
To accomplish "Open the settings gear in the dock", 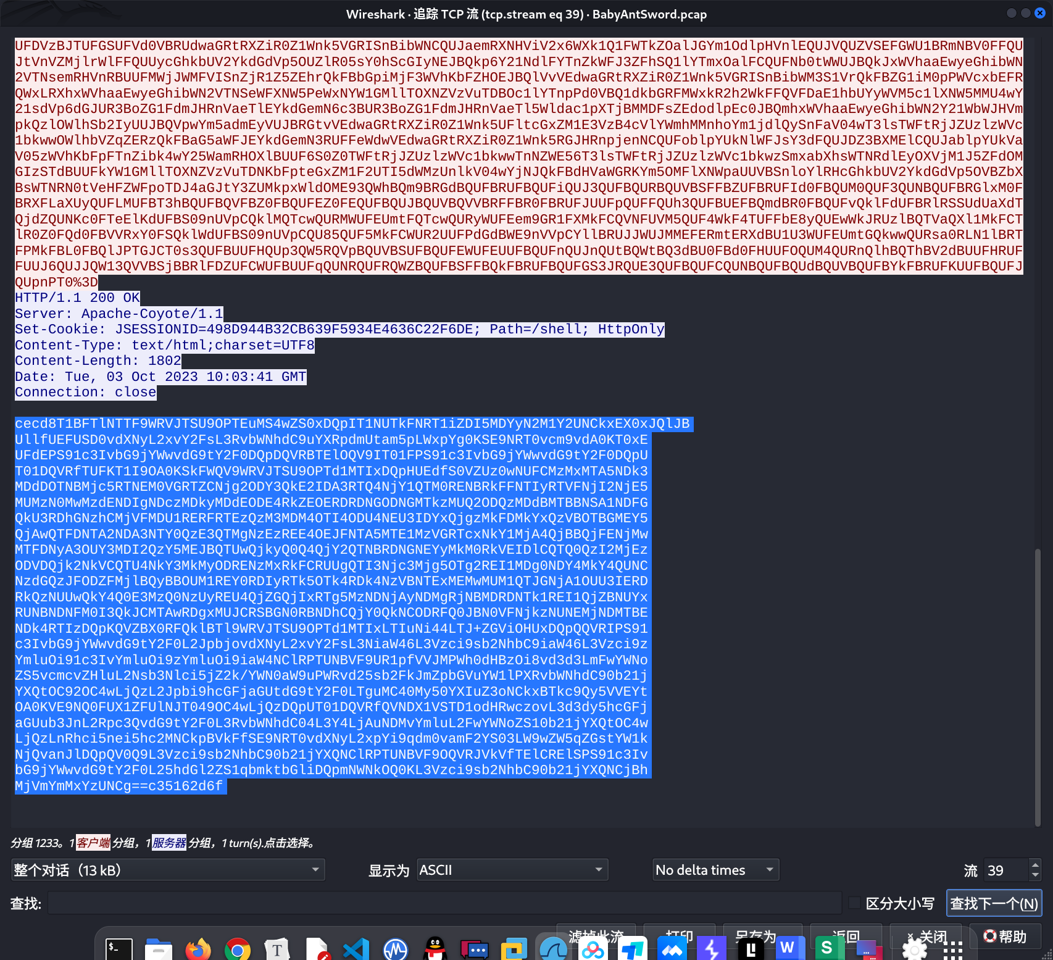I will [914, 950].
